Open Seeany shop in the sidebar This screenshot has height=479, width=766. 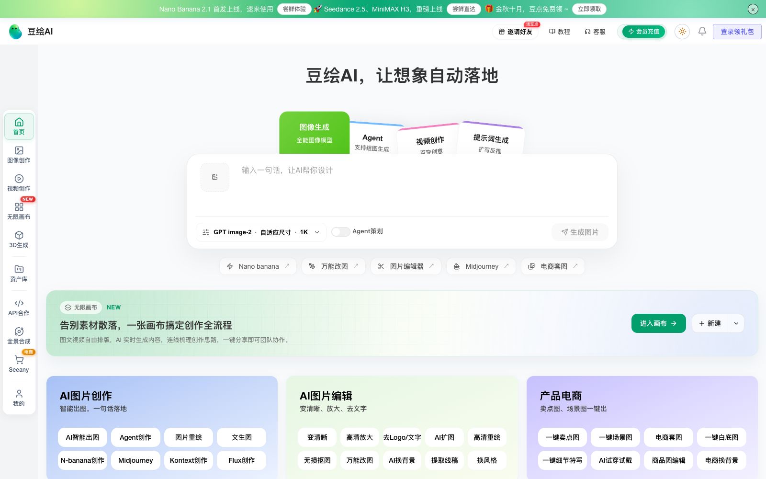point(19,364)
